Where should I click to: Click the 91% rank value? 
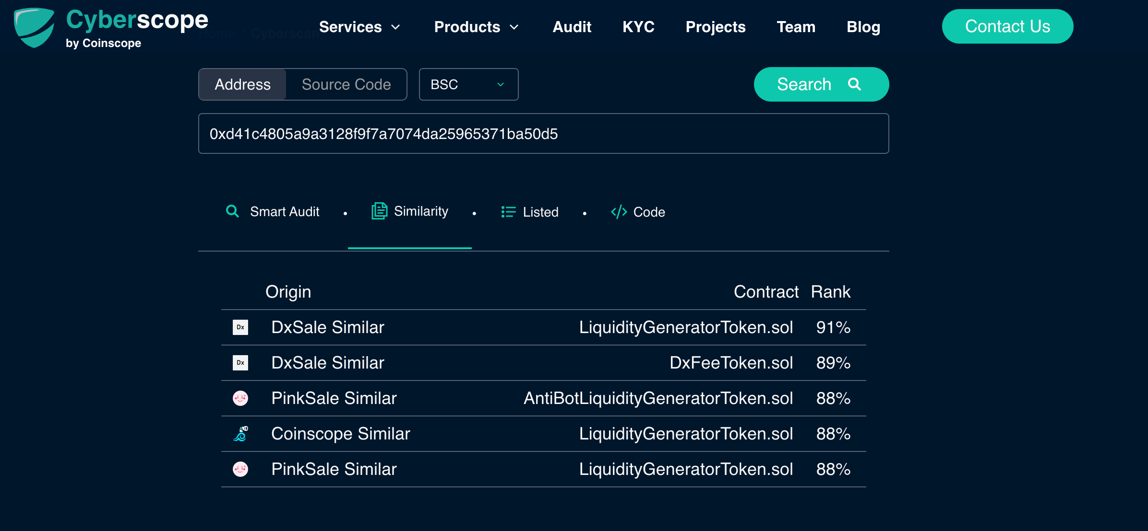click(x=833, y=327)
